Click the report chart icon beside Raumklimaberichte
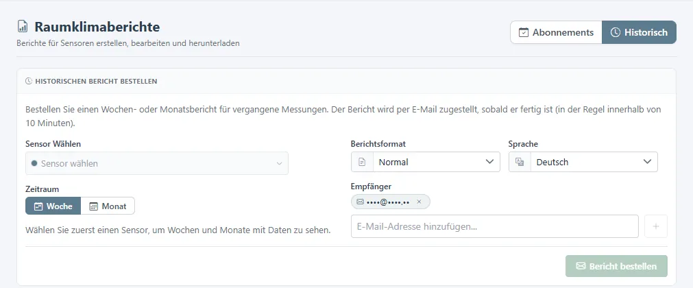 23,27
